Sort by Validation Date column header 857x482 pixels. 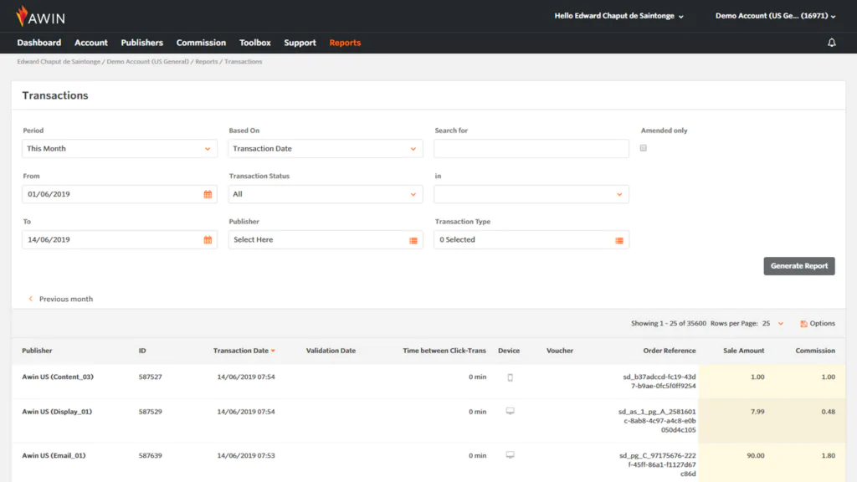[x=331, y=351]
